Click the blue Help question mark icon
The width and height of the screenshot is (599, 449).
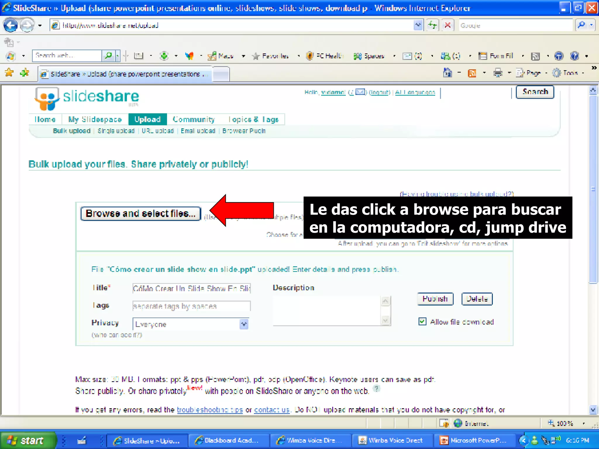575,56
